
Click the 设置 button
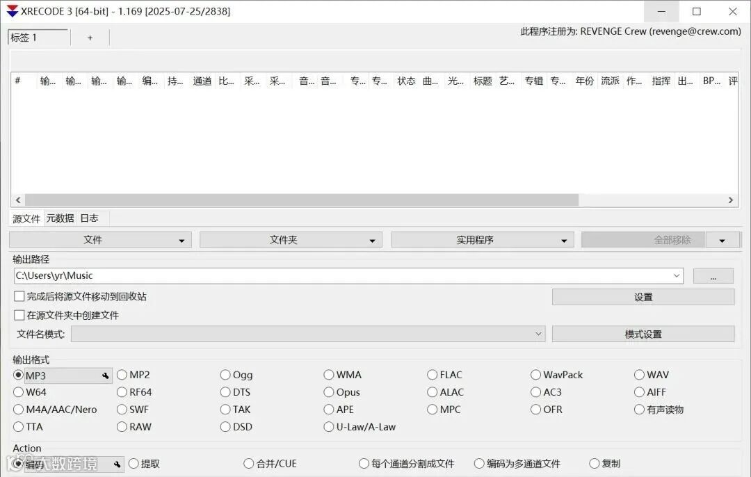click(x=643, y=297)
